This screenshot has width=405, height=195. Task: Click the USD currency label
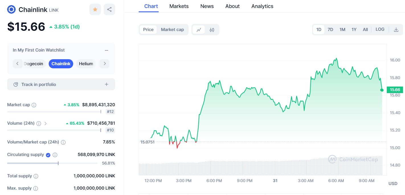click(x=393, y=184)
